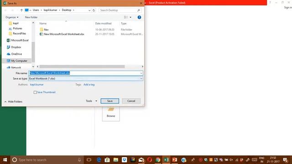Collapse with Hide Folders
The height and width of the screenshot is (164, 292).
coord(13,102)
